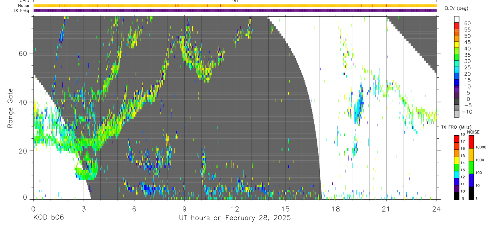Pick the black 9–10 segment of the TX FRQ colorbar
Viewport: 491px width, 226px height.
(457, 196)
